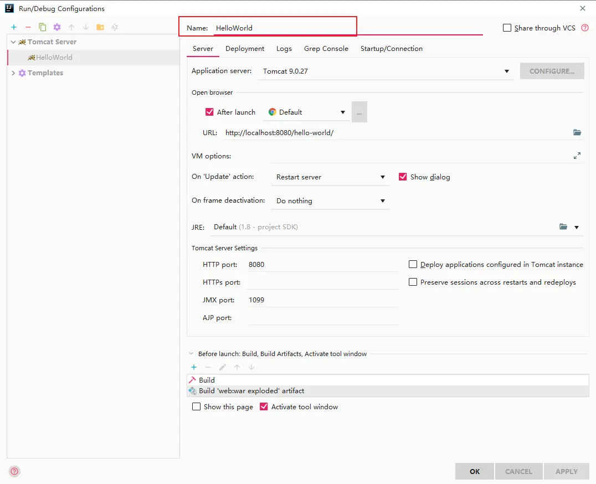
Task: Add new configuration with plus icon
Action: click(x=14, y=27)
